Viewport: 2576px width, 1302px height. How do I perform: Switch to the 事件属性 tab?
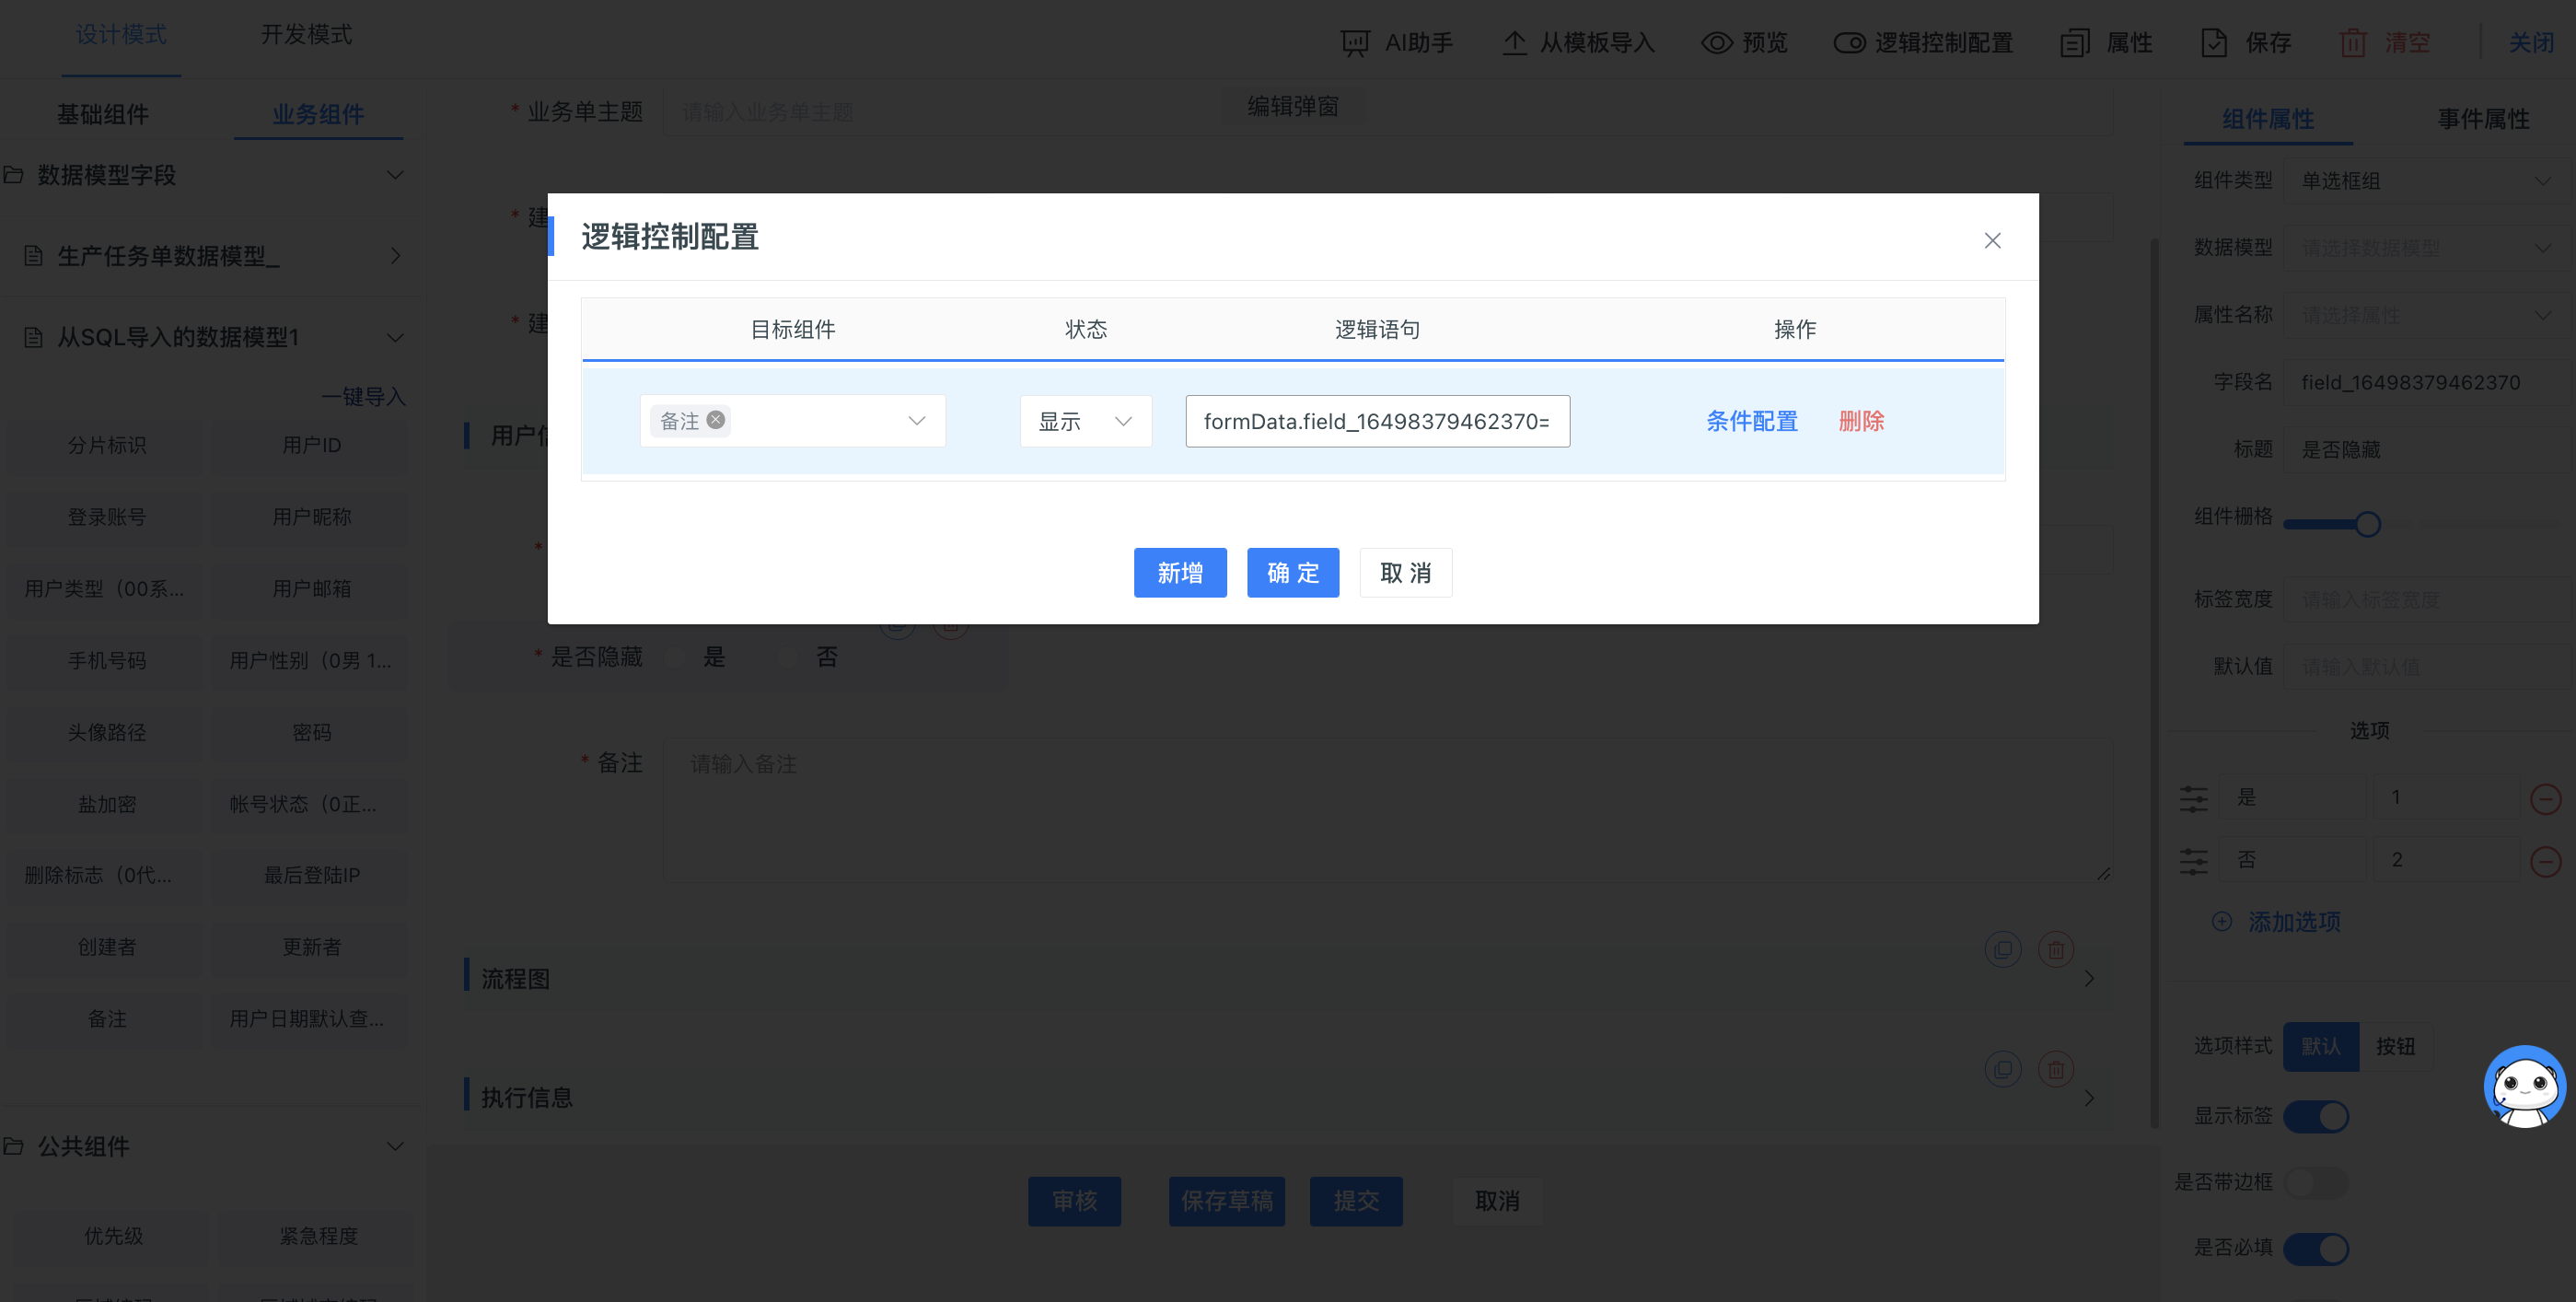click(2482, 119)
